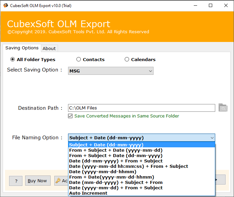Click the key icon on Activate button
The image size is (234, 197).
(x=58, y=181)
